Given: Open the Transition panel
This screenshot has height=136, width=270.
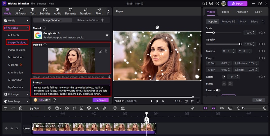Looking at the screenshot, I should tap(86, 11).
